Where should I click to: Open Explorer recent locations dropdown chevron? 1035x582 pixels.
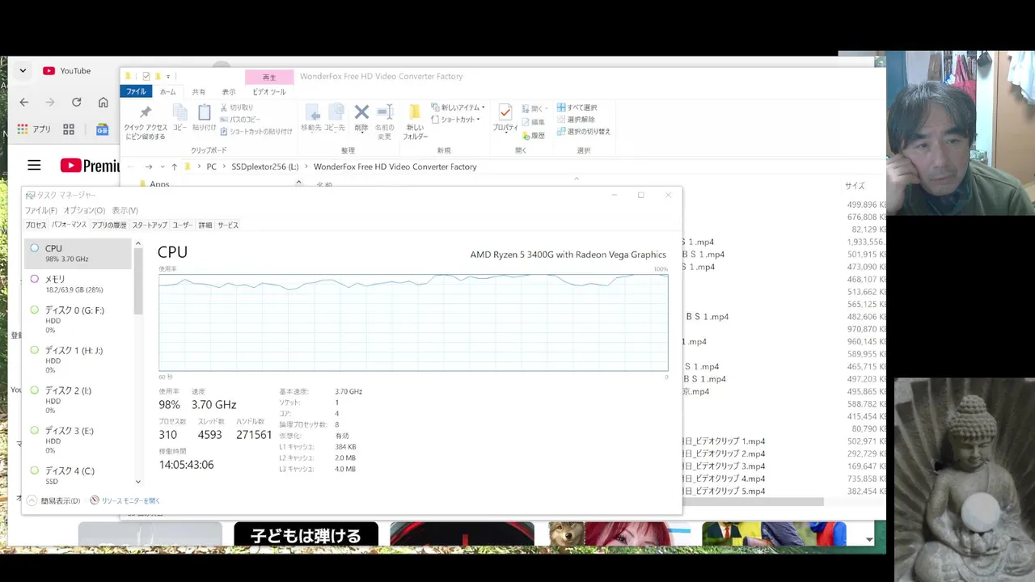click(x=162, y=167)
